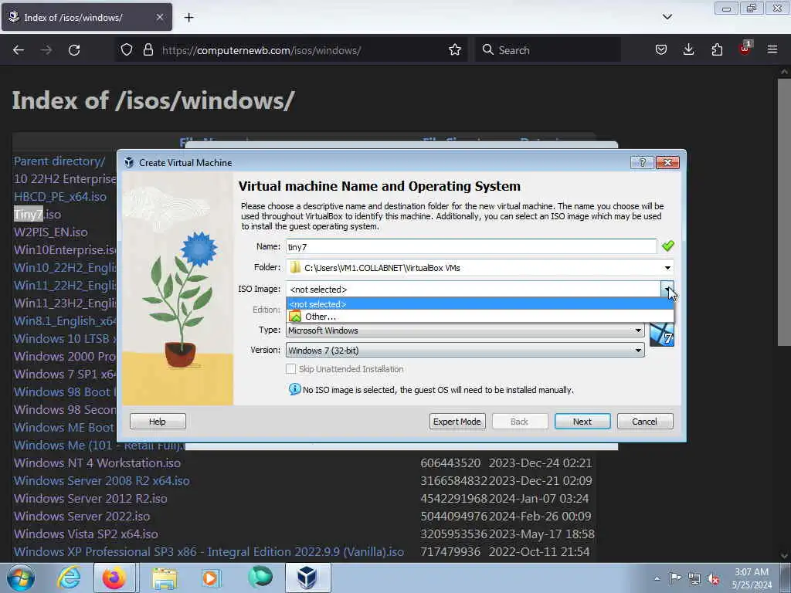Toggle Skip Unattended Installation checkbox
The width and height of the screenshot is (791, 593).
click(x=291, y=369)
